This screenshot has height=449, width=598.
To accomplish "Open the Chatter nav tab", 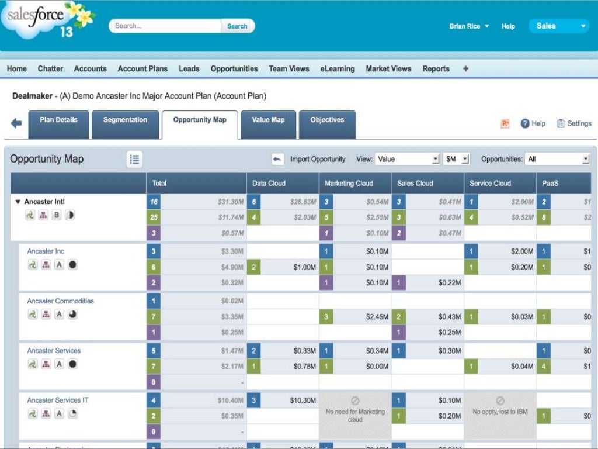I will pyautogui.click(x=50, y=69).
